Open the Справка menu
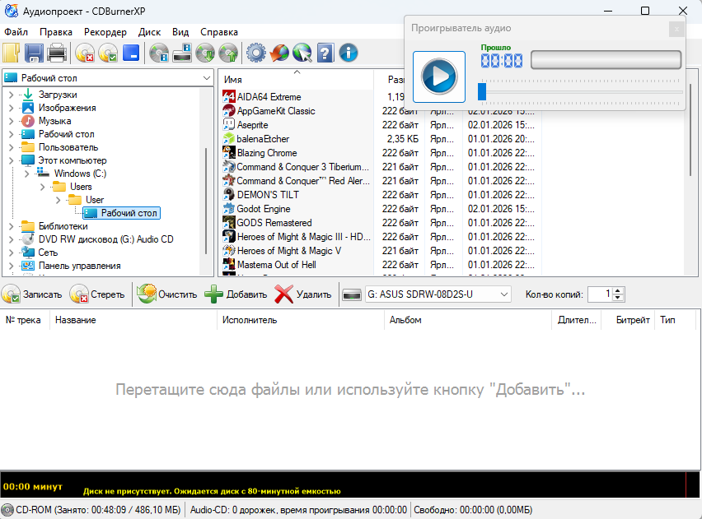 point(219,32)
